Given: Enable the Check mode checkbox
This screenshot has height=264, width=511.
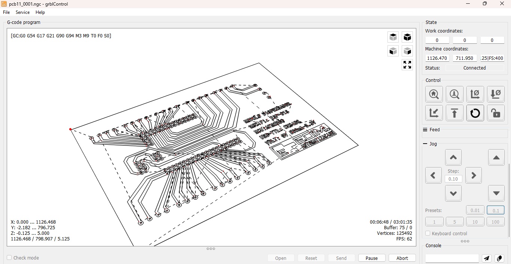Looking at the screenshot, I should [8, 258].
